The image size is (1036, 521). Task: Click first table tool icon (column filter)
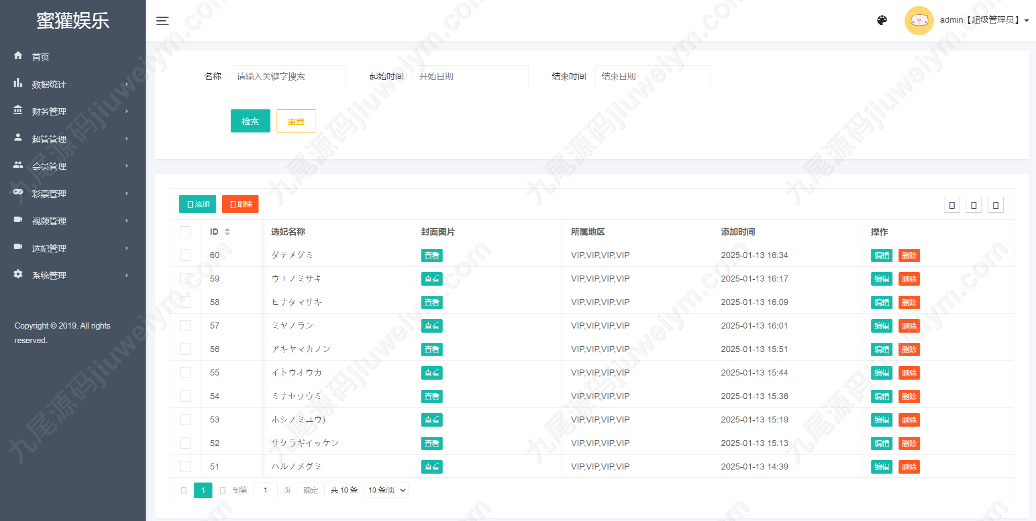[x=952, y=205]
